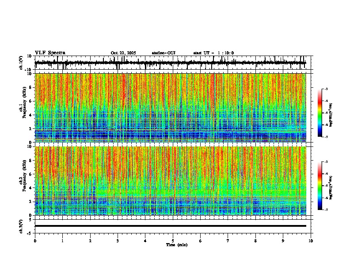Screen dimensions: 350x270
Task: Click the ch.1 voltage waveform trace panel
Action: (x=174, y=63)
